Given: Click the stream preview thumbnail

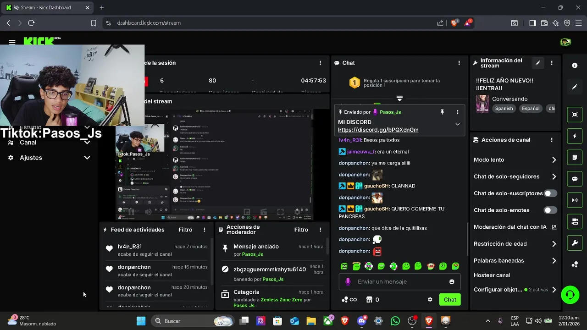Looking at the screenshot, I should point(215,164).
